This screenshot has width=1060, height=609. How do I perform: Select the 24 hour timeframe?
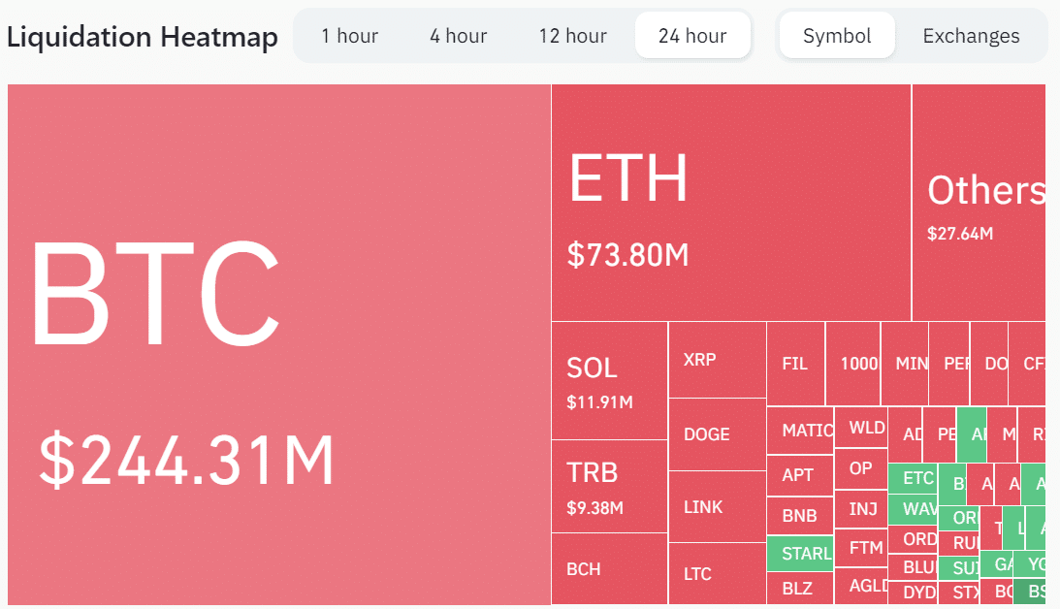point(692,36)
